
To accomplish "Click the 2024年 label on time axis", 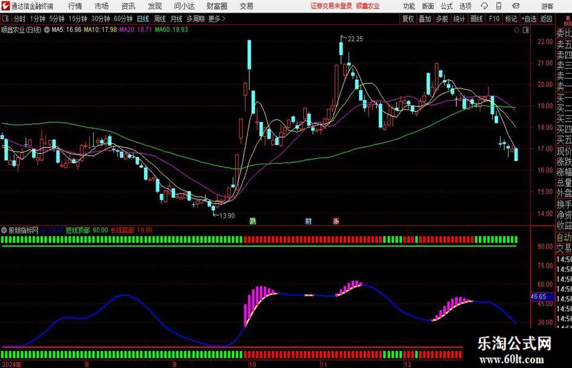I will [12, 364].
